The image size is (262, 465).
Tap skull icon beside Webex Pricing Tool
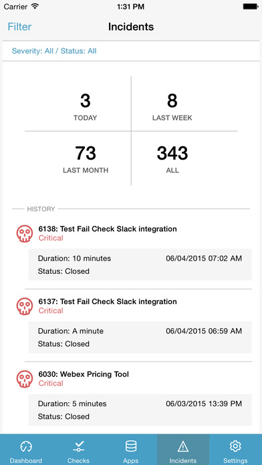point(25,379)
